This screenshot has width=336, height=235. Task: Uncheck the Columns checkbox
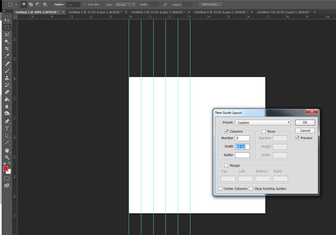227,131
